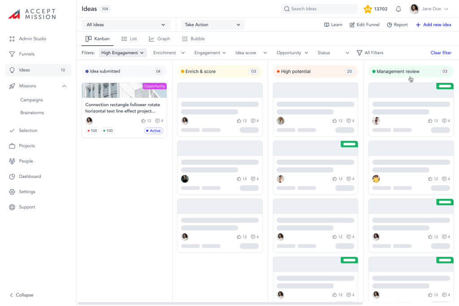Switch to the Bubble view tab
459x306 pixels.
(x=193, y=39)
